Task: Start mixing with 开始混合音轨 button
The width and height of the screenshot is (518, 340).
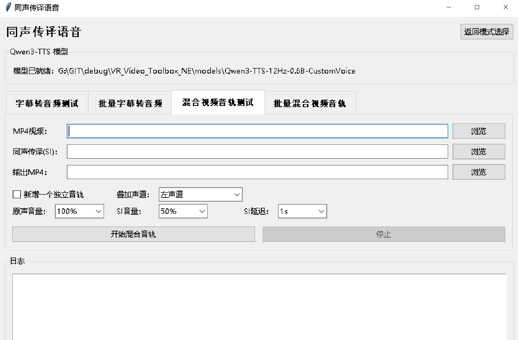Action: click(134, 234)
